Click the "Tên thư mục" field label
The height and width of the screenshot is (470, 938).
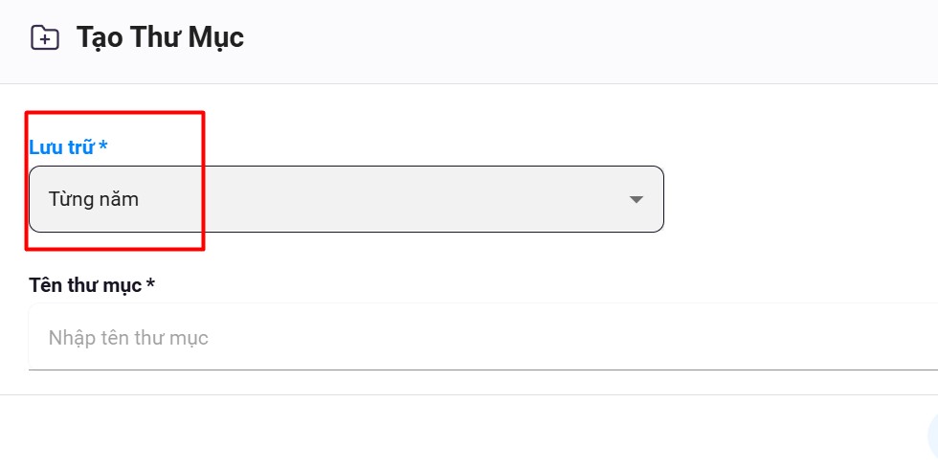85,284
